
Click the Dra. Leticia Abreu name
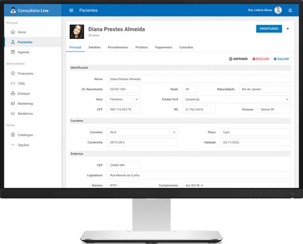coord(260,10)
